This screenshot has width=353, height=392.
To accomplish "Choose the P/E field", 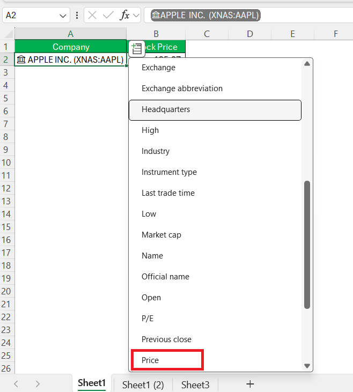I will tap(215, 319).
